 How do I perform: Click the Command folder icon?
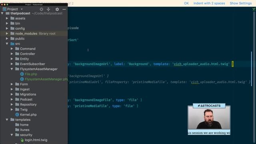click(17, 49)
